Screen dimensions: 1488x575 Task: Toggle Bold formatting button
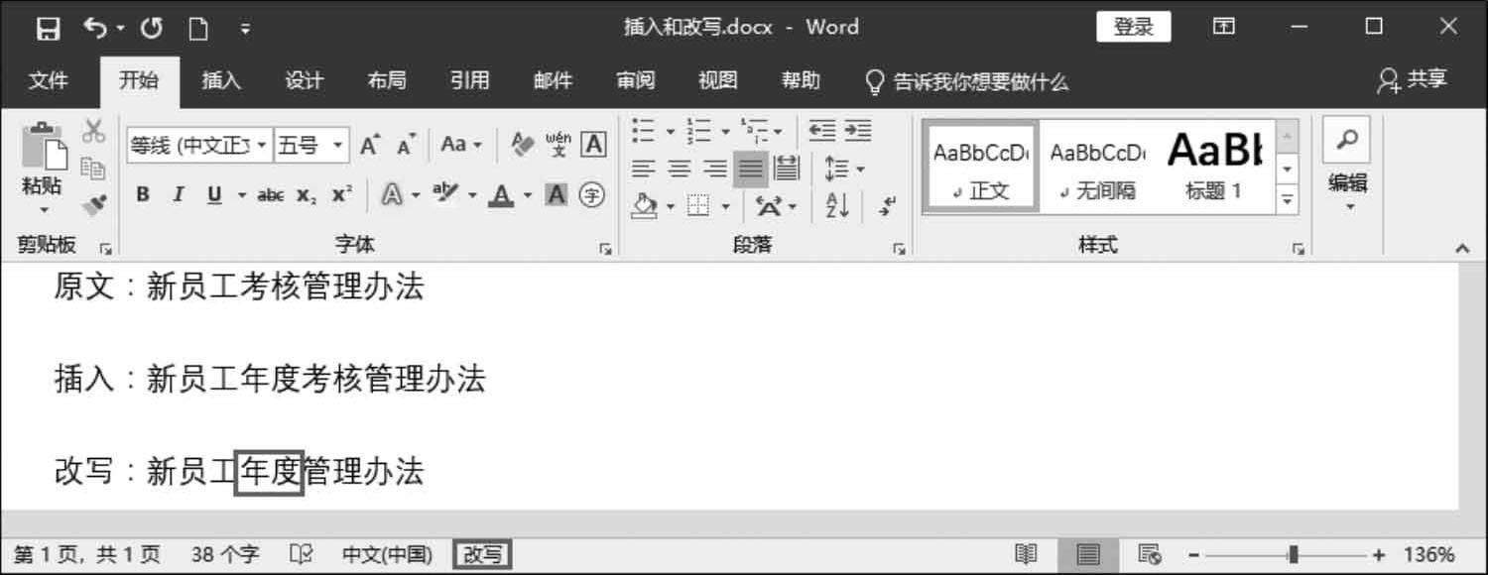click(143, 195)
